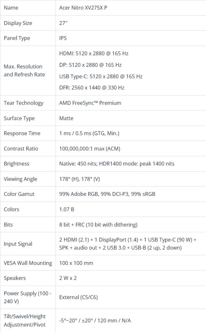Click the IPS panel type value
This screenshot has width=206, height=332.
[x=63, y=38]
